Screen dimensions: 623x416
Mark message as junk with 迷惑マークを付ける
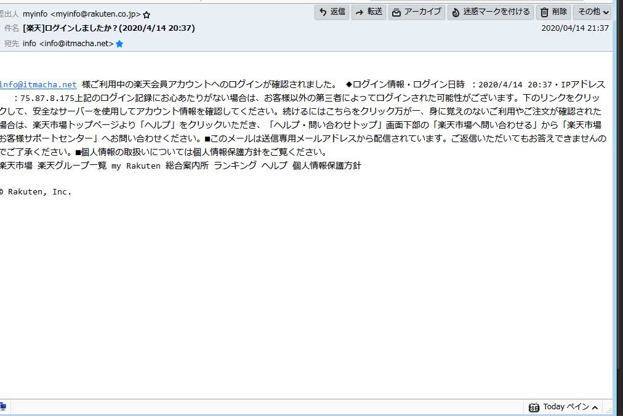490,12
